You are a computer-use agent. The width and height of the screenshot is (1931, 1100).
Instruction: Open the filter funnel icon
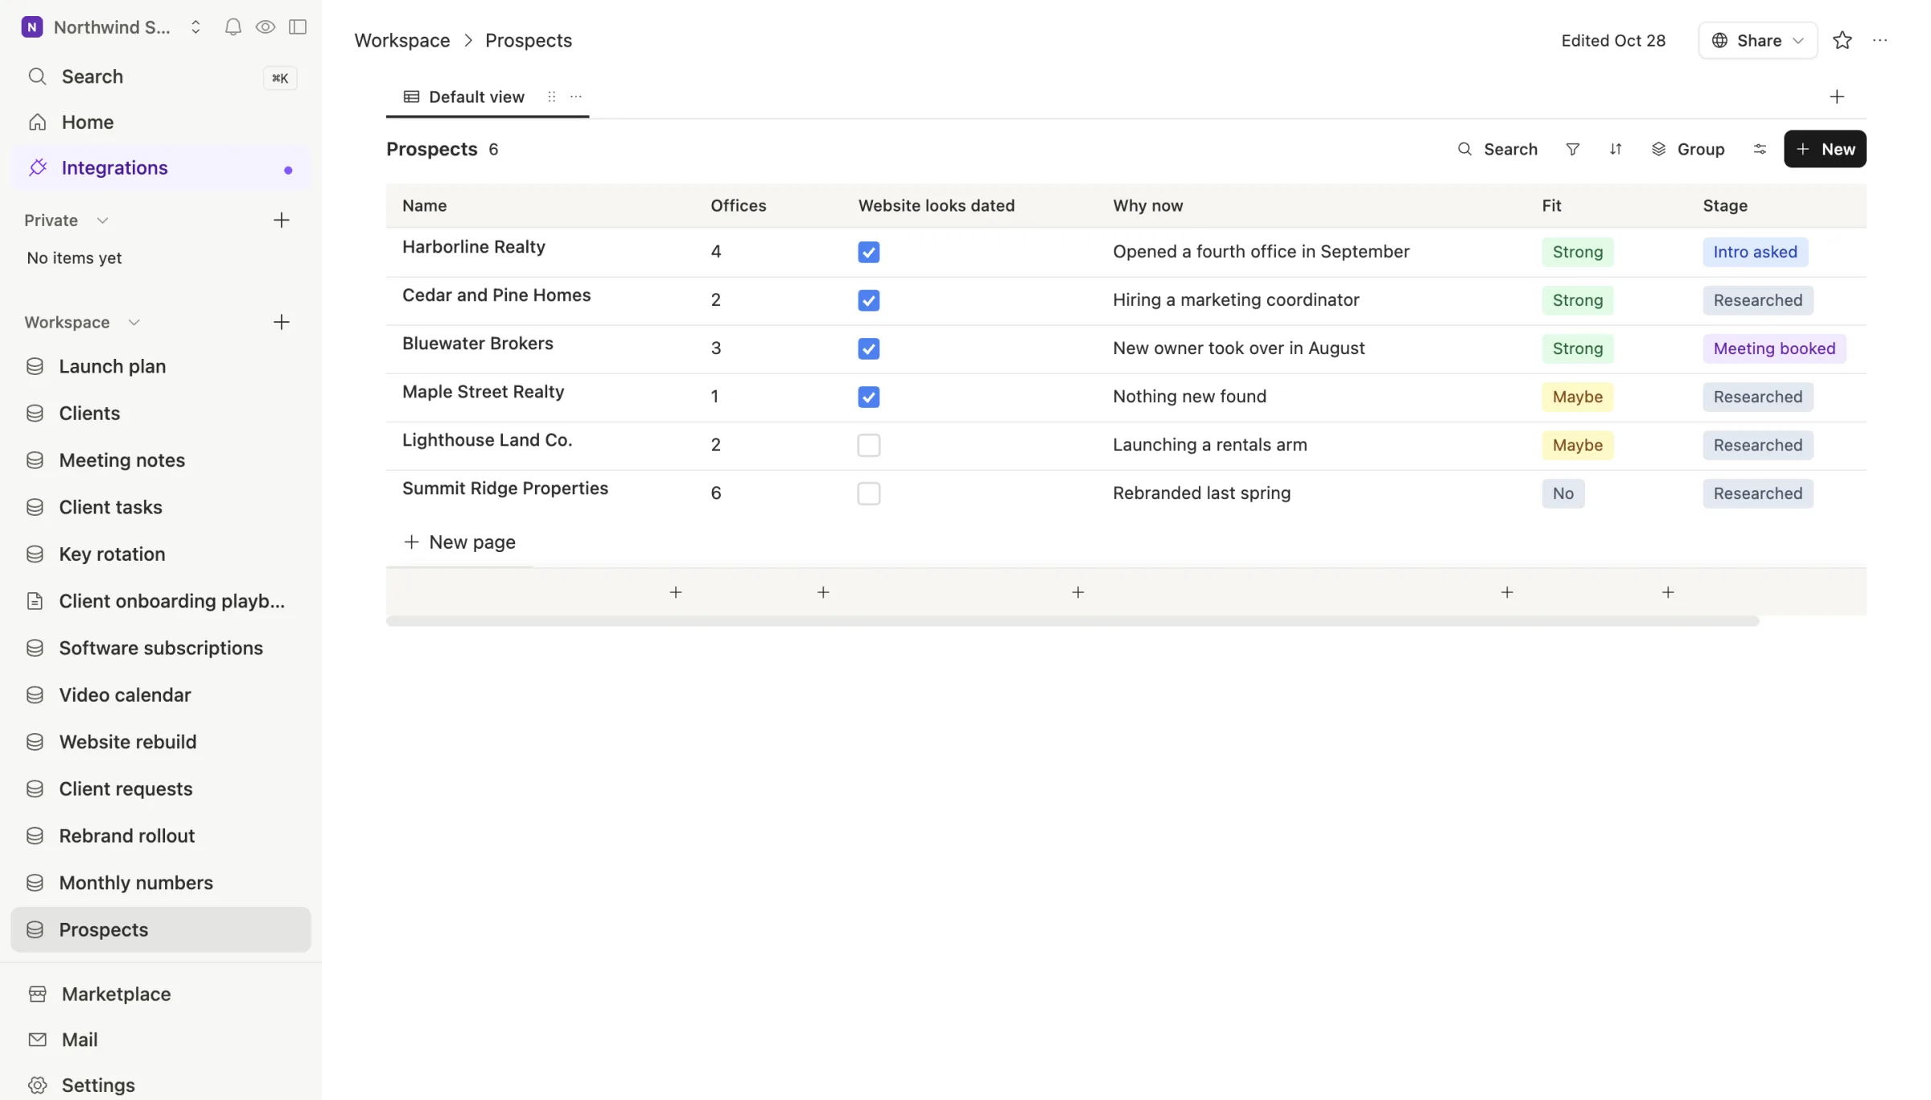click(1573, 150)
